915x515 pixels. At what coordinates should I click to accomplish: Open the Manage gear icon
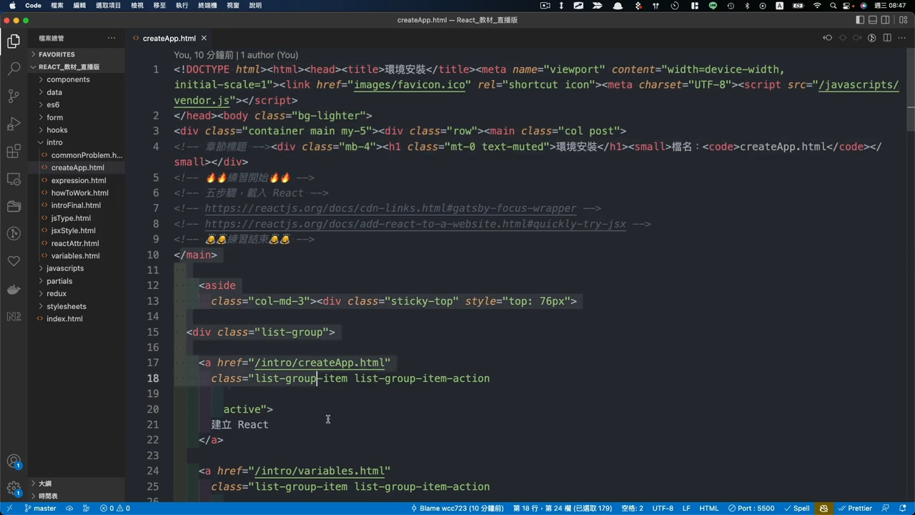[14, 489]
